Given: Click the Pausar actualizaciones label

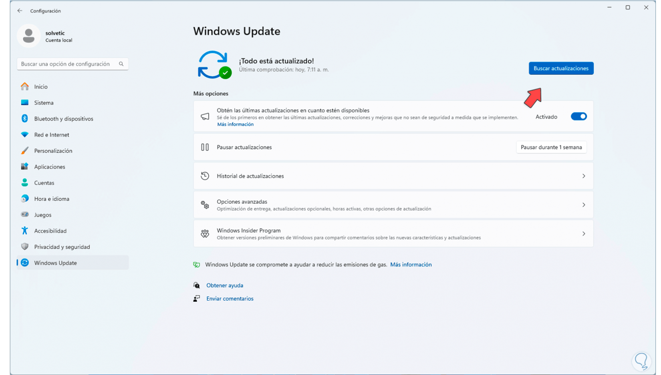Looking at the screenshot, I should 244,147.
